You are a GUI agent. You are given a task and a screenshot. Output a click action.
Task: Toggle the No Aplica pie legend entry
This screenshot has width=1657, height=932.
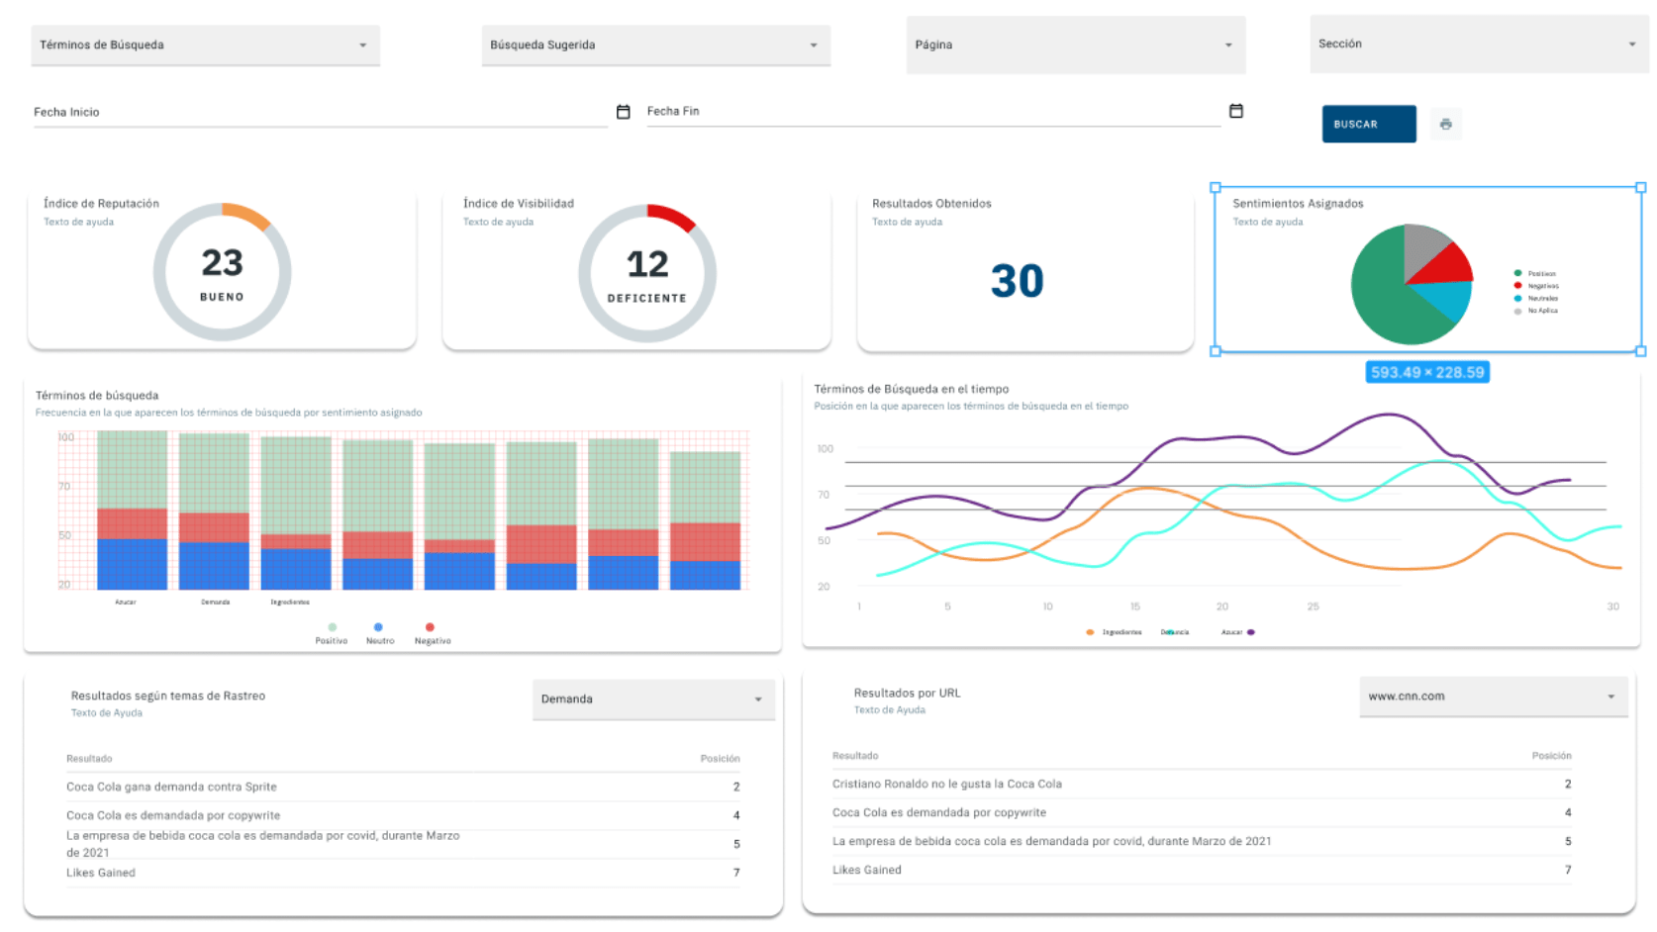(x=1536, y=311)
